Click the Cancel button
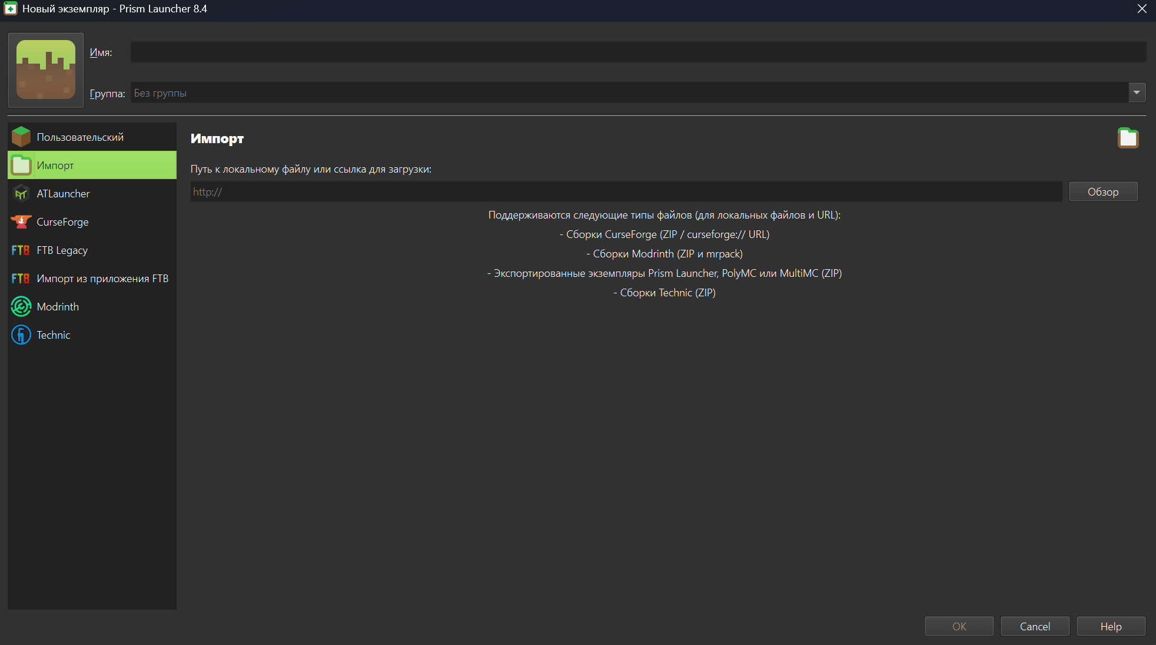 pos(1034,626)
